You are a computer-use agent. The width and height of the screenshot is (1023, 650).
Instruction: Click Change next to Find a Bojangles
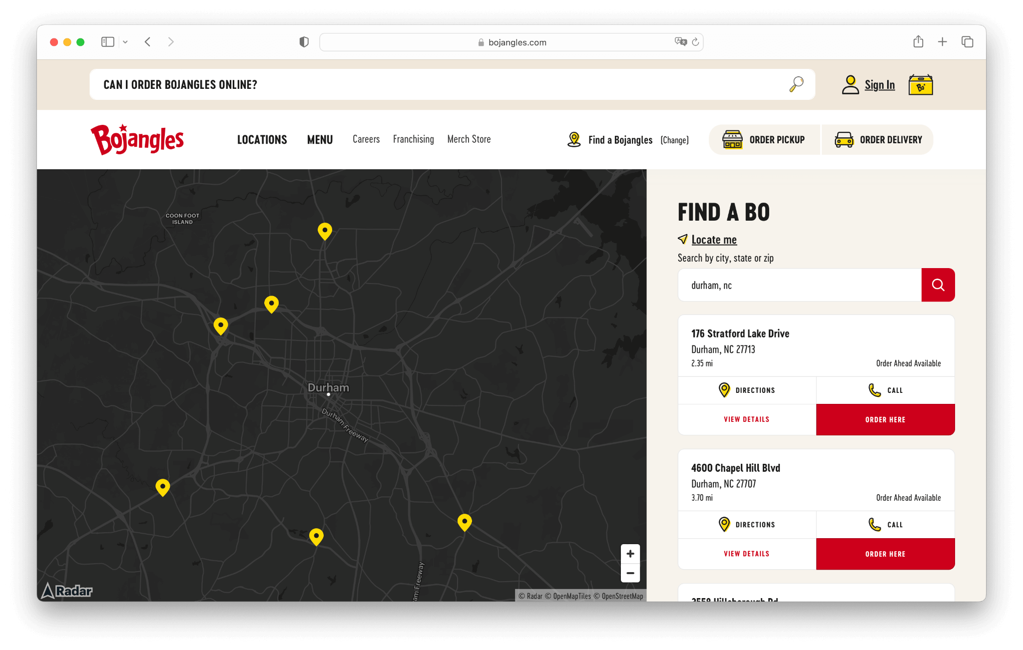pyautogui.click(x=674, y=140)
